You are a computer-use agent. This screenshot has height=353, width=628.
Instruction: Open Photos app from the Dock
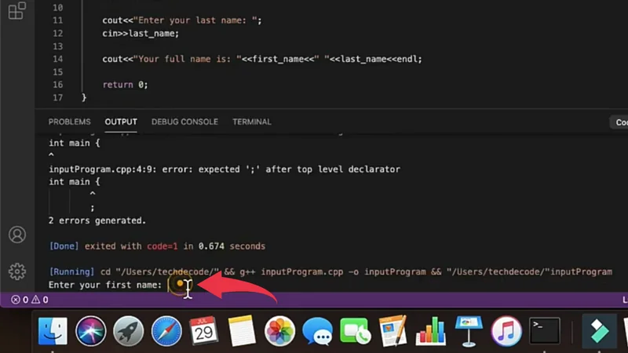coord(279,331)
